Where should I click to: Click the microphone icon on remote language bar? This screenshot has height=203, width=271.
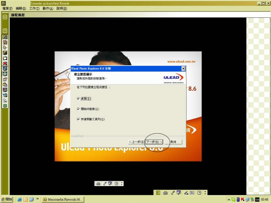[105, 183]
